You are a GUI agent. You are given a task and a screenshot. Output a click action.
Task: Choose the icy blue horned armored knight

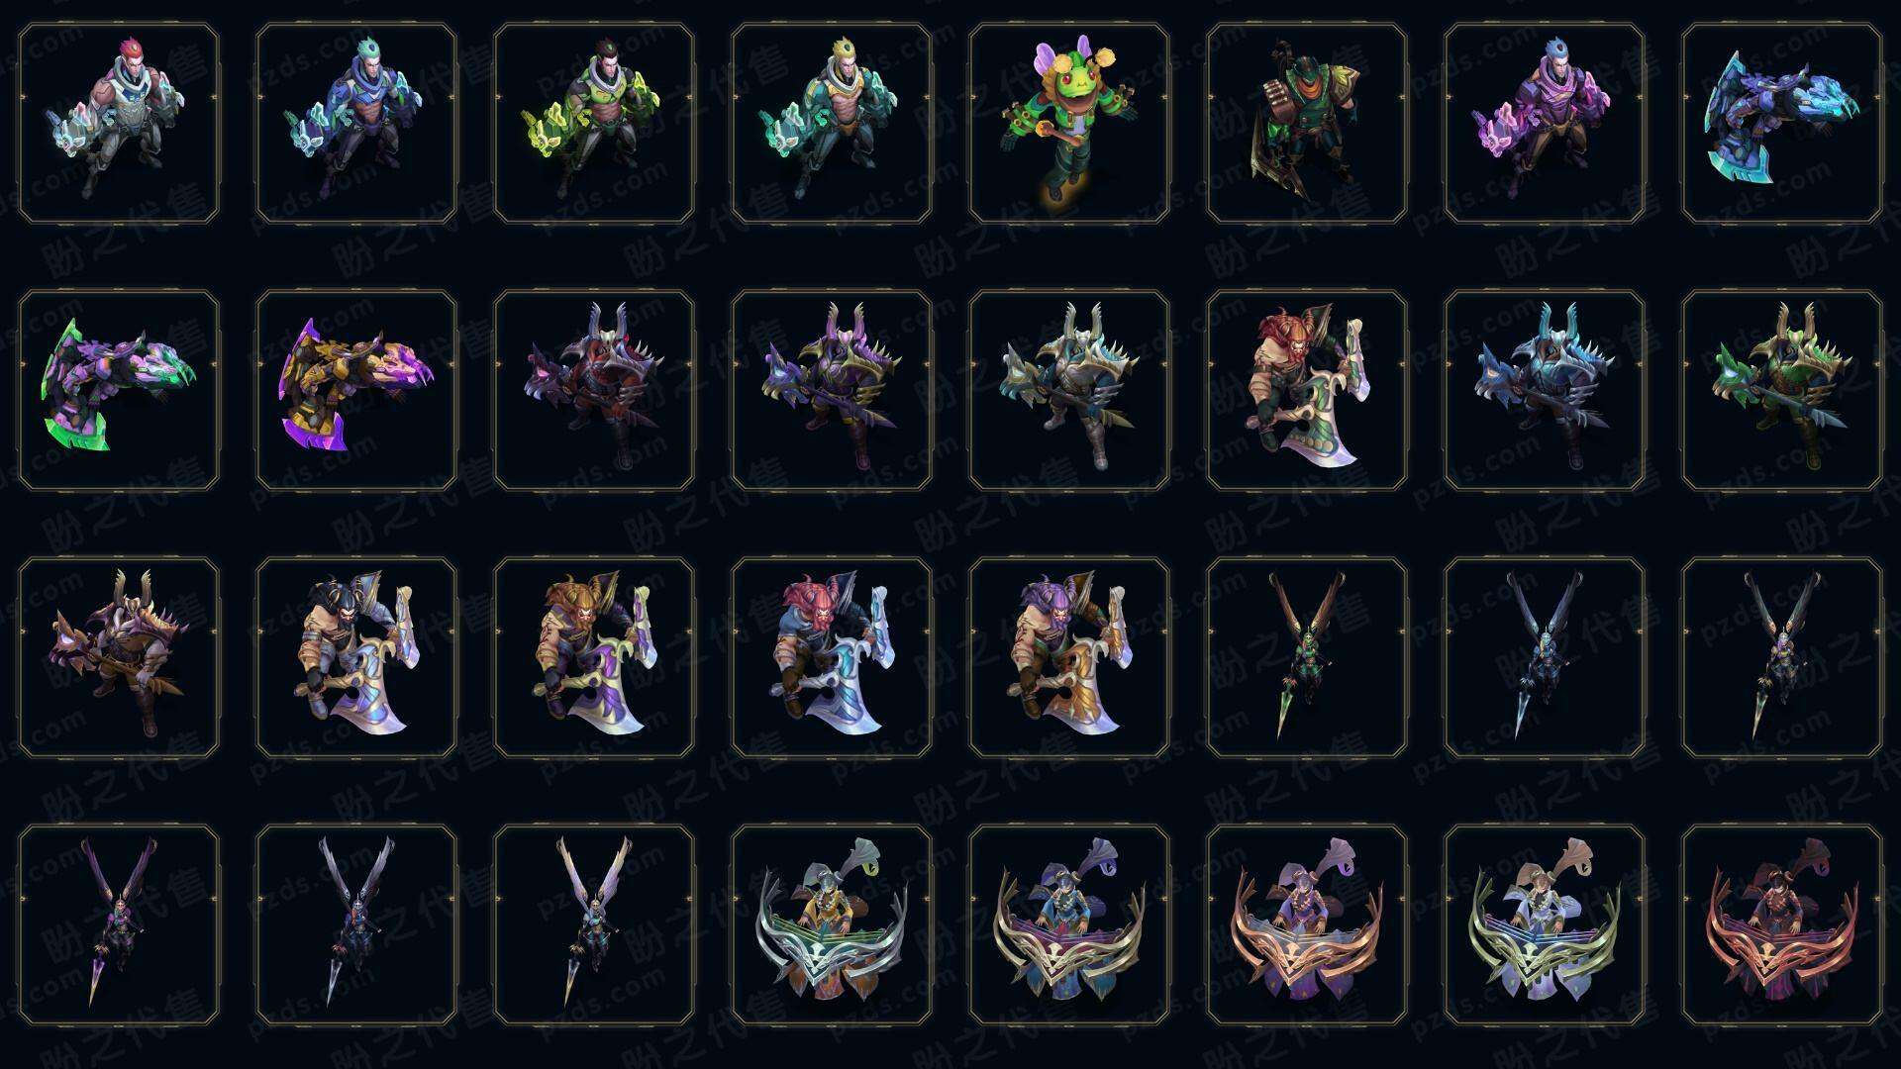tap(1545, 390)
